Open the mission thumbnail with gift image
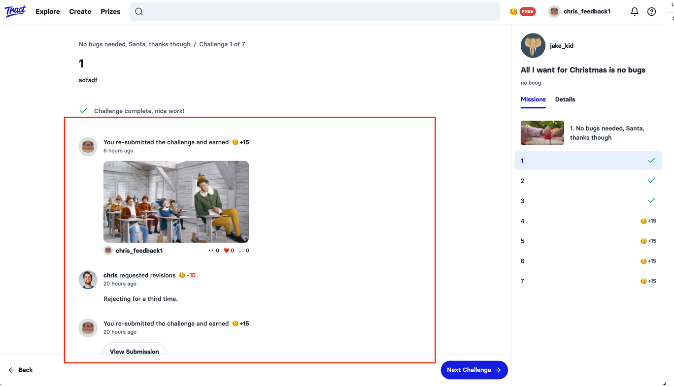Screen dimensions: 674x387 tap(542, 133)
